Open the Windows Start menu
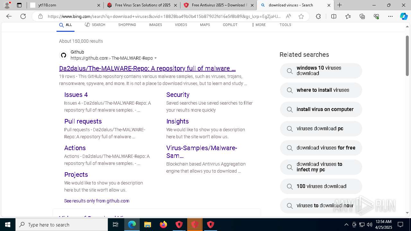The image size is (411, 231). [8, 225]
